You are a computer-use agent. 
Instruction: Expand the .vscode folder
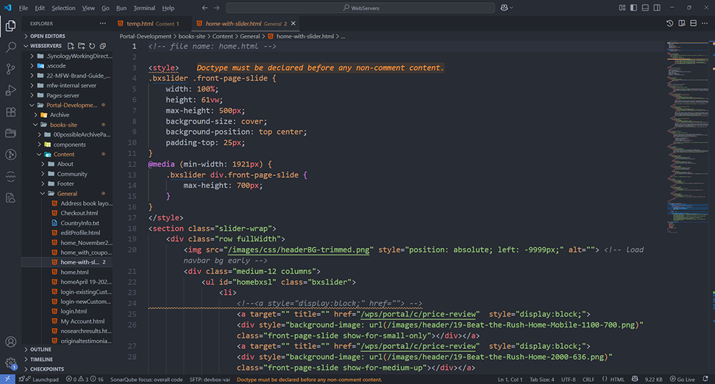[x=67, y=66]
